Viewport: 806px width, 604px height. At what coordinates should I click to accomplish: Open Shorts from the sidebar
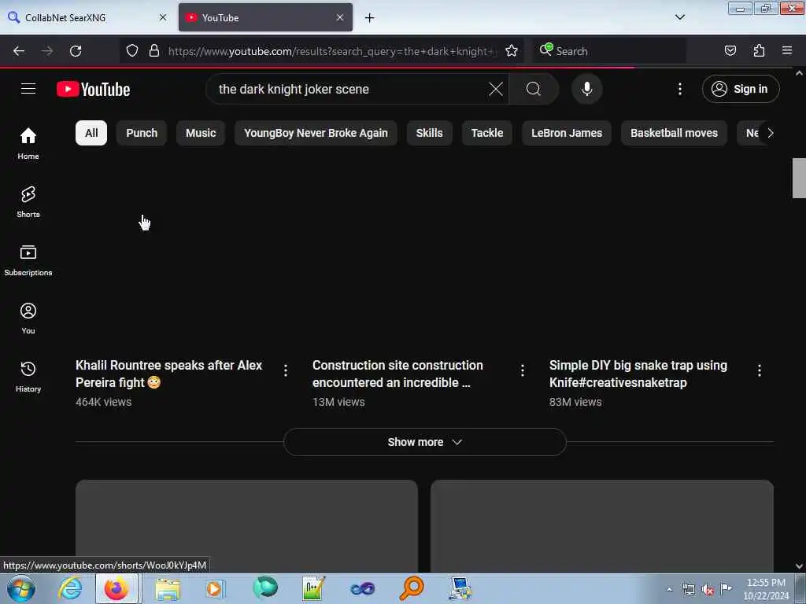pos(28,202)
